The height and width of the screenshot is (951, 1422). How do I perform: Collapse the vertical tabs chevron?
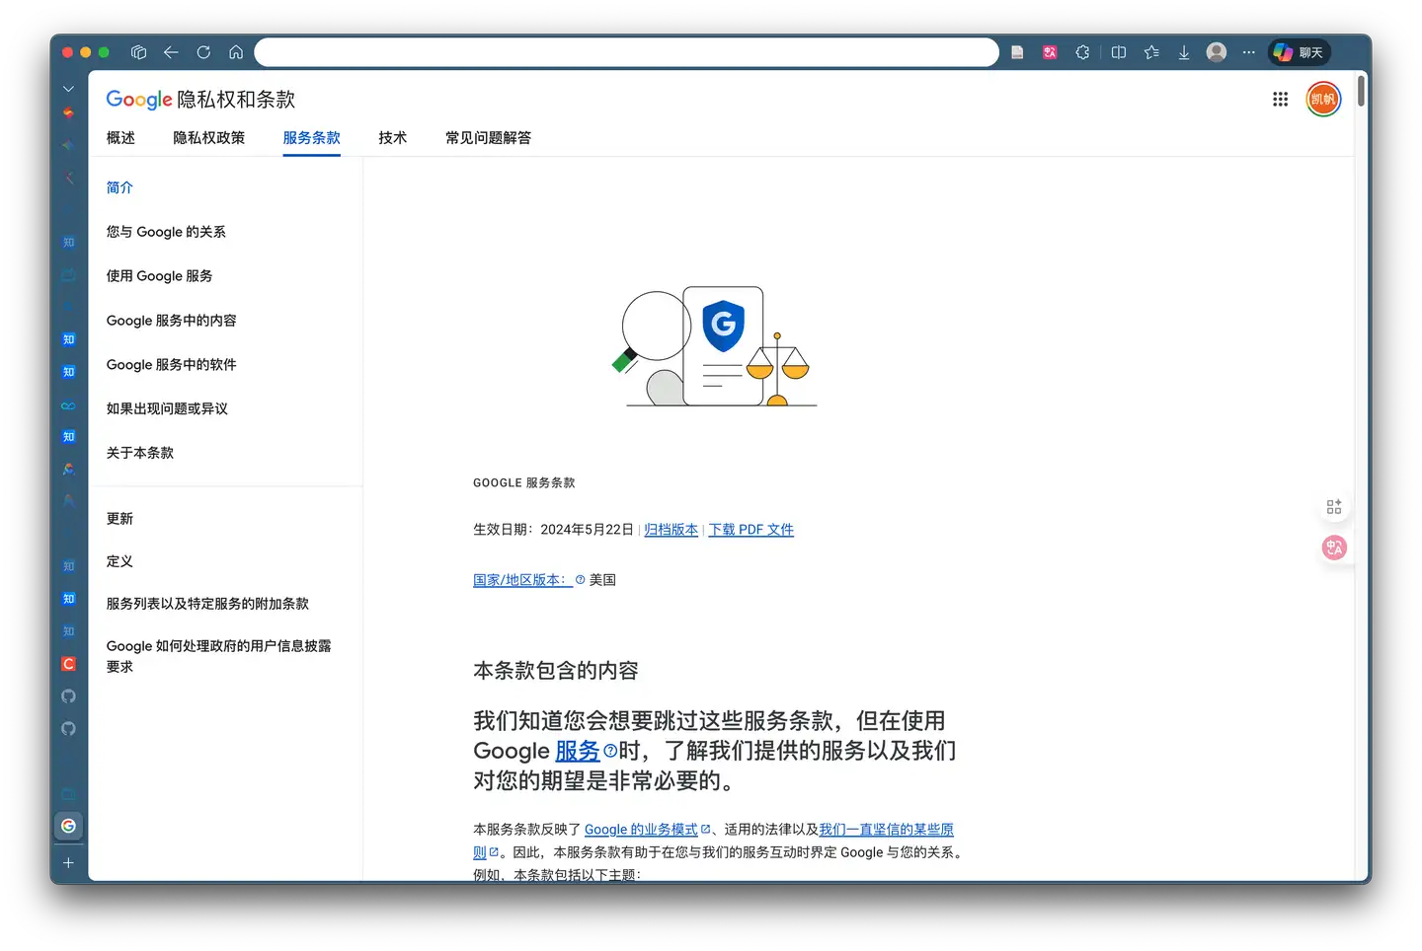68,89
